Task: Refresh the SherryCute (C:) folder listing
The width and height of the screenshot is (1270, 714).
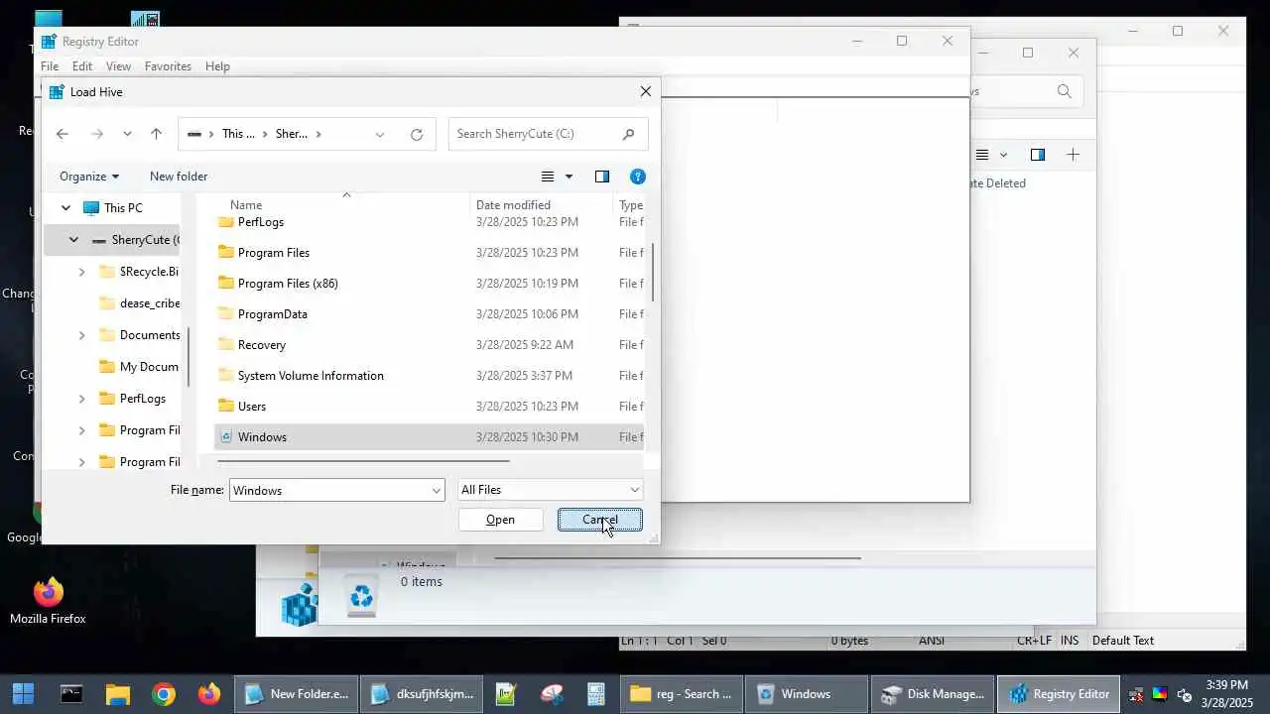Action: click(x=417, y=134)
